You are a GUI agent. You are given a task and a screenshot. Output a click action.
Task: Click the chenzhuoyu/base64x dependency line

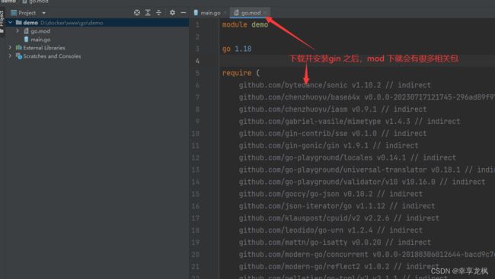367,97
